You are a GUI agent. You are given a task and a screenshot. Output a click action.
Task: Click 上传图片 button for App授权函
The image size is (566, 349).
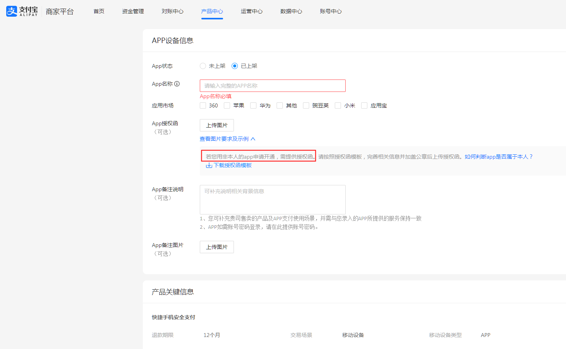coord(217,125)
